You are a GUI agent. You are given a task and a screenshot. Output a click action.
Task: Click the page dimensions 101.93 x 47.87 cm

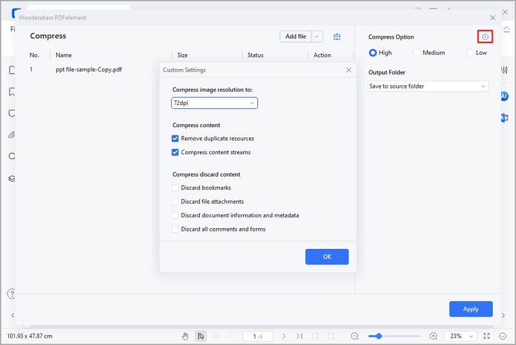point(30,336)
